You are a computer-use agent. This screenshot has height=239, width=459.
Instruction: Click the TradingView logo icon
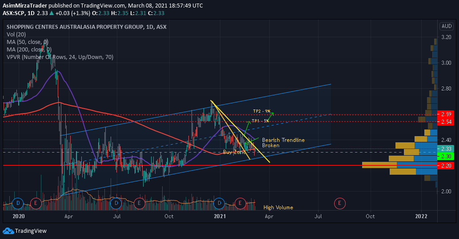coord(8,231)
